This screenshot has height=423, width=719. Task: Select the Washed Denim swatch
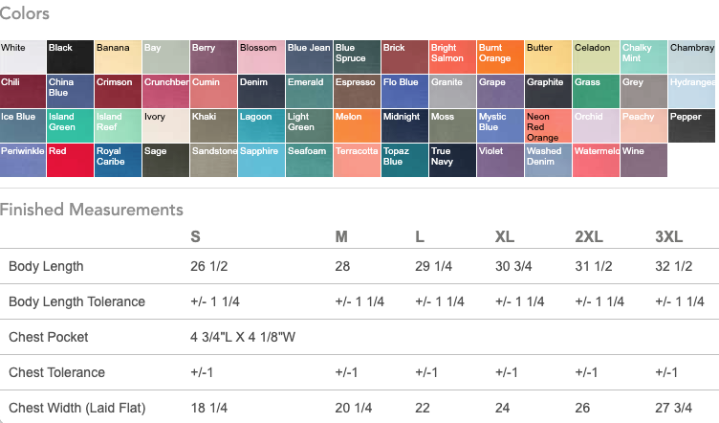(548, 160)
